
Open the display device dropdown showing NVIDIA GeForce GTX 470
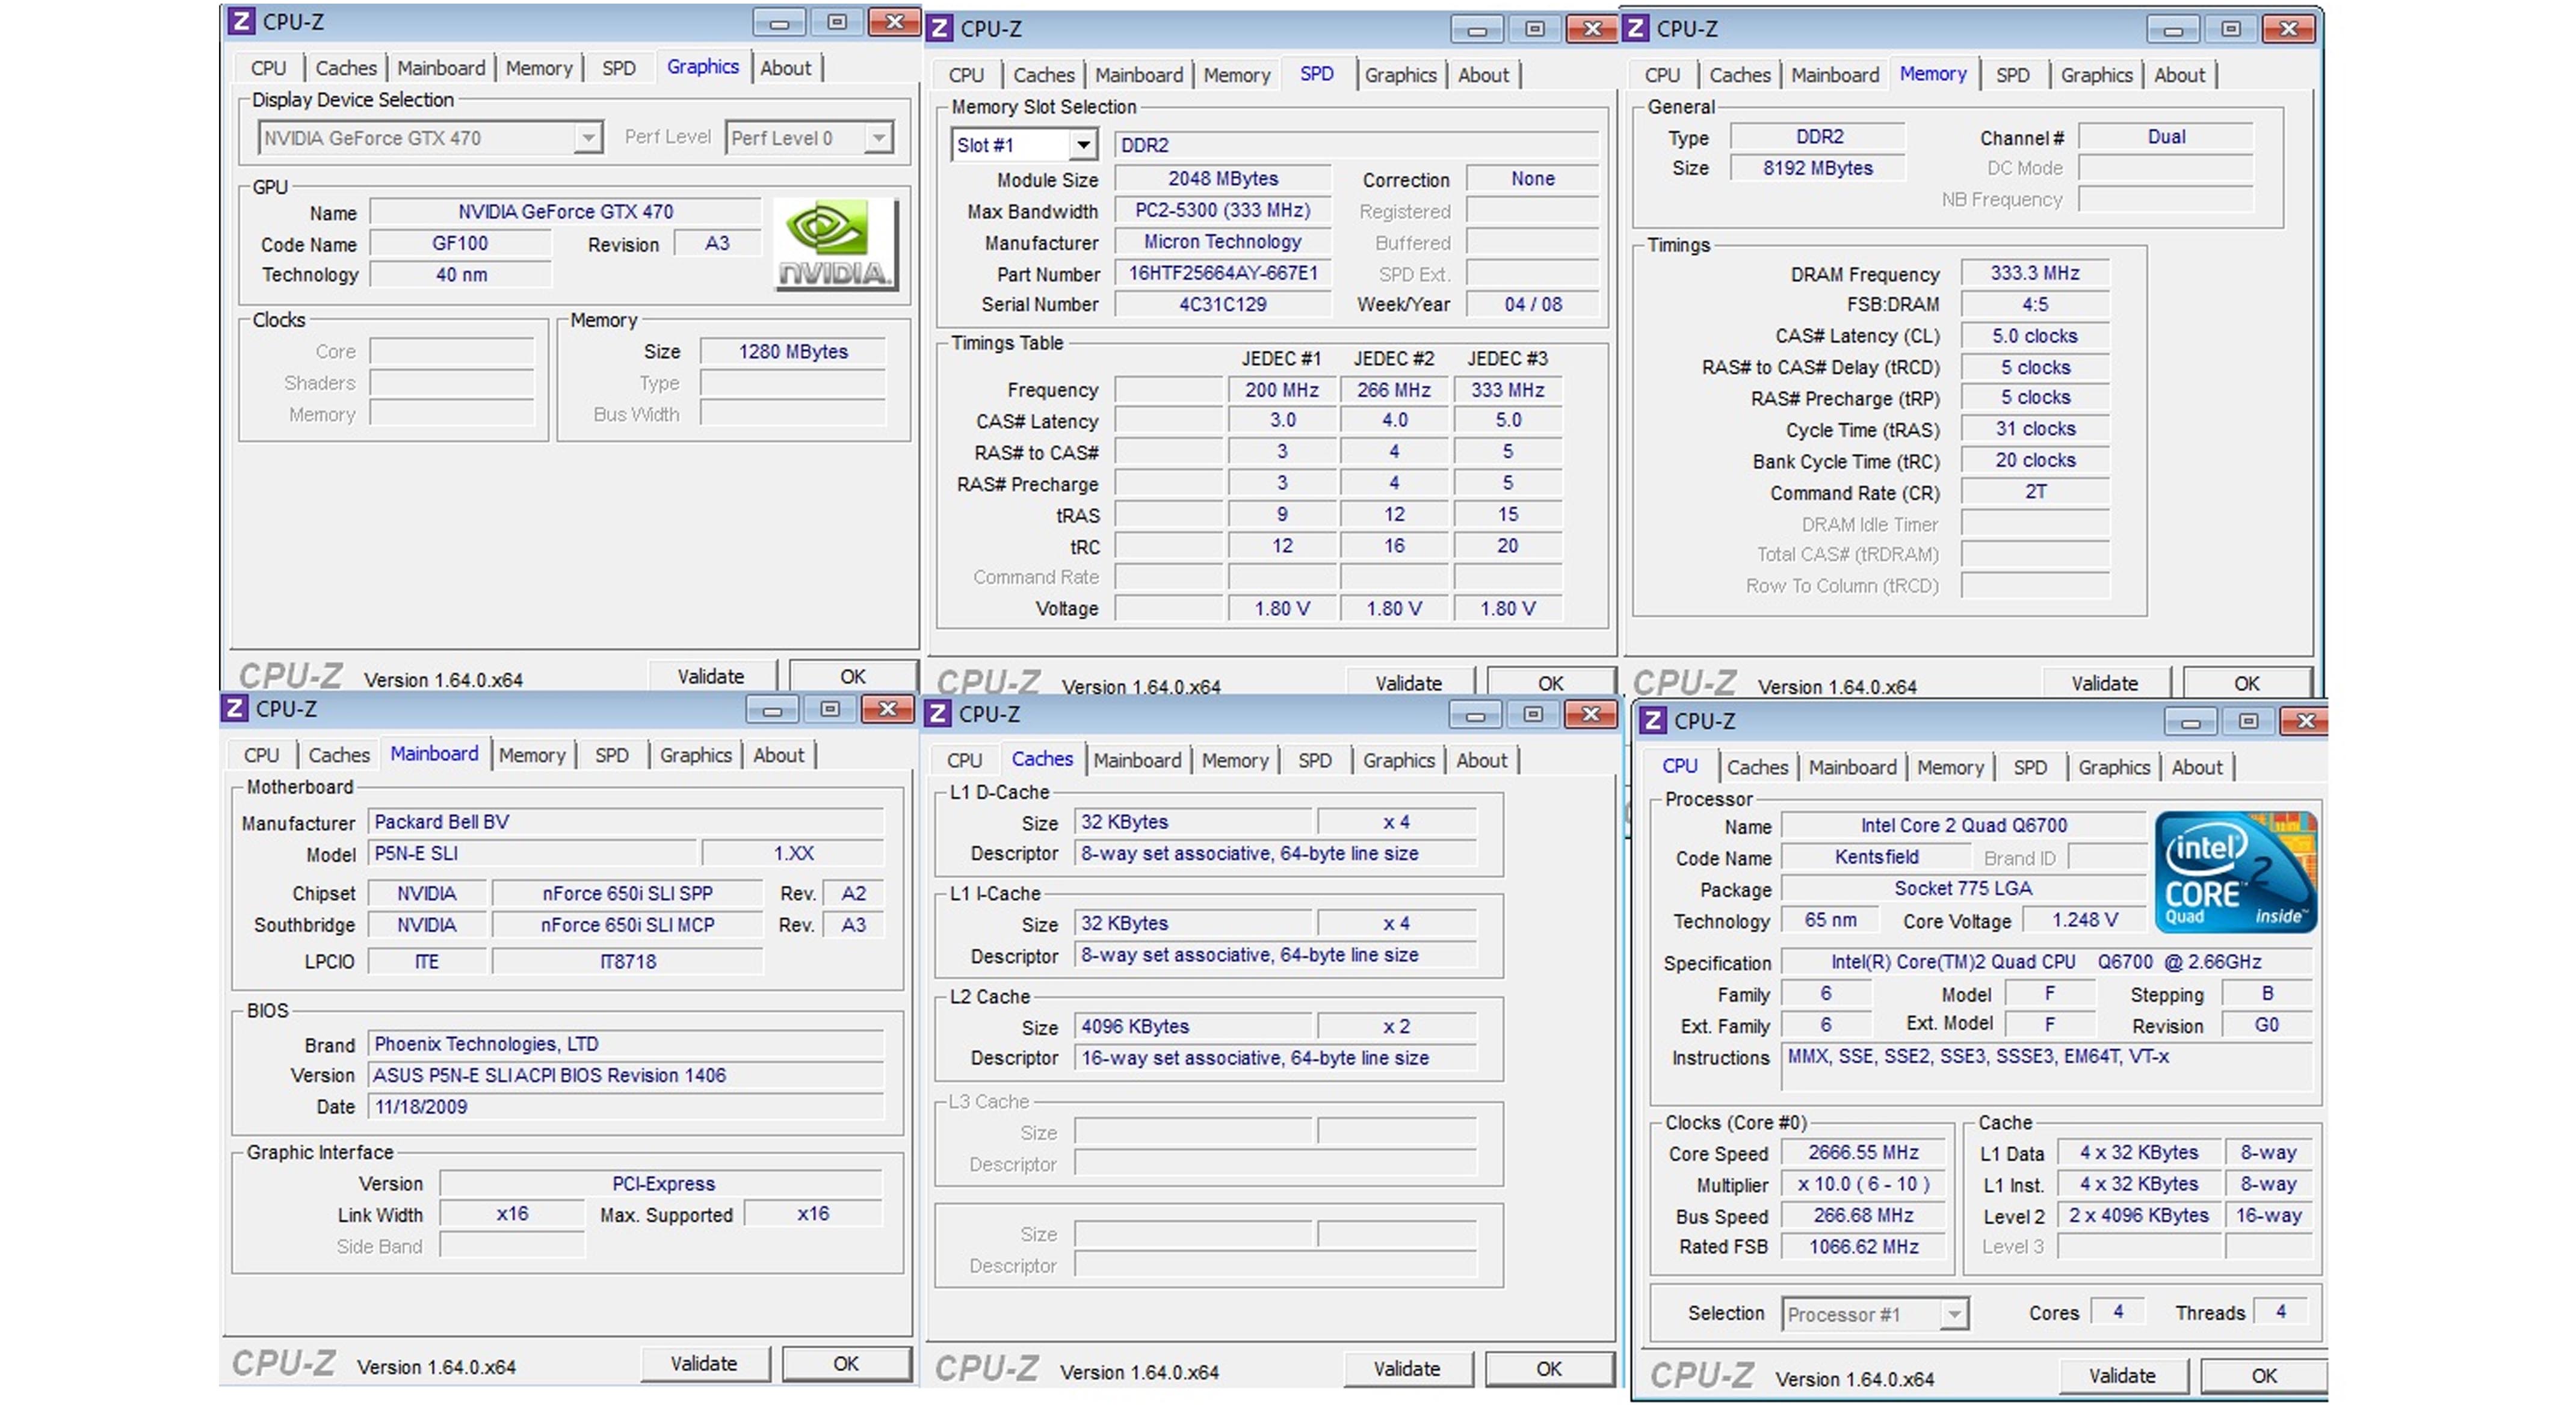[430, 138]
